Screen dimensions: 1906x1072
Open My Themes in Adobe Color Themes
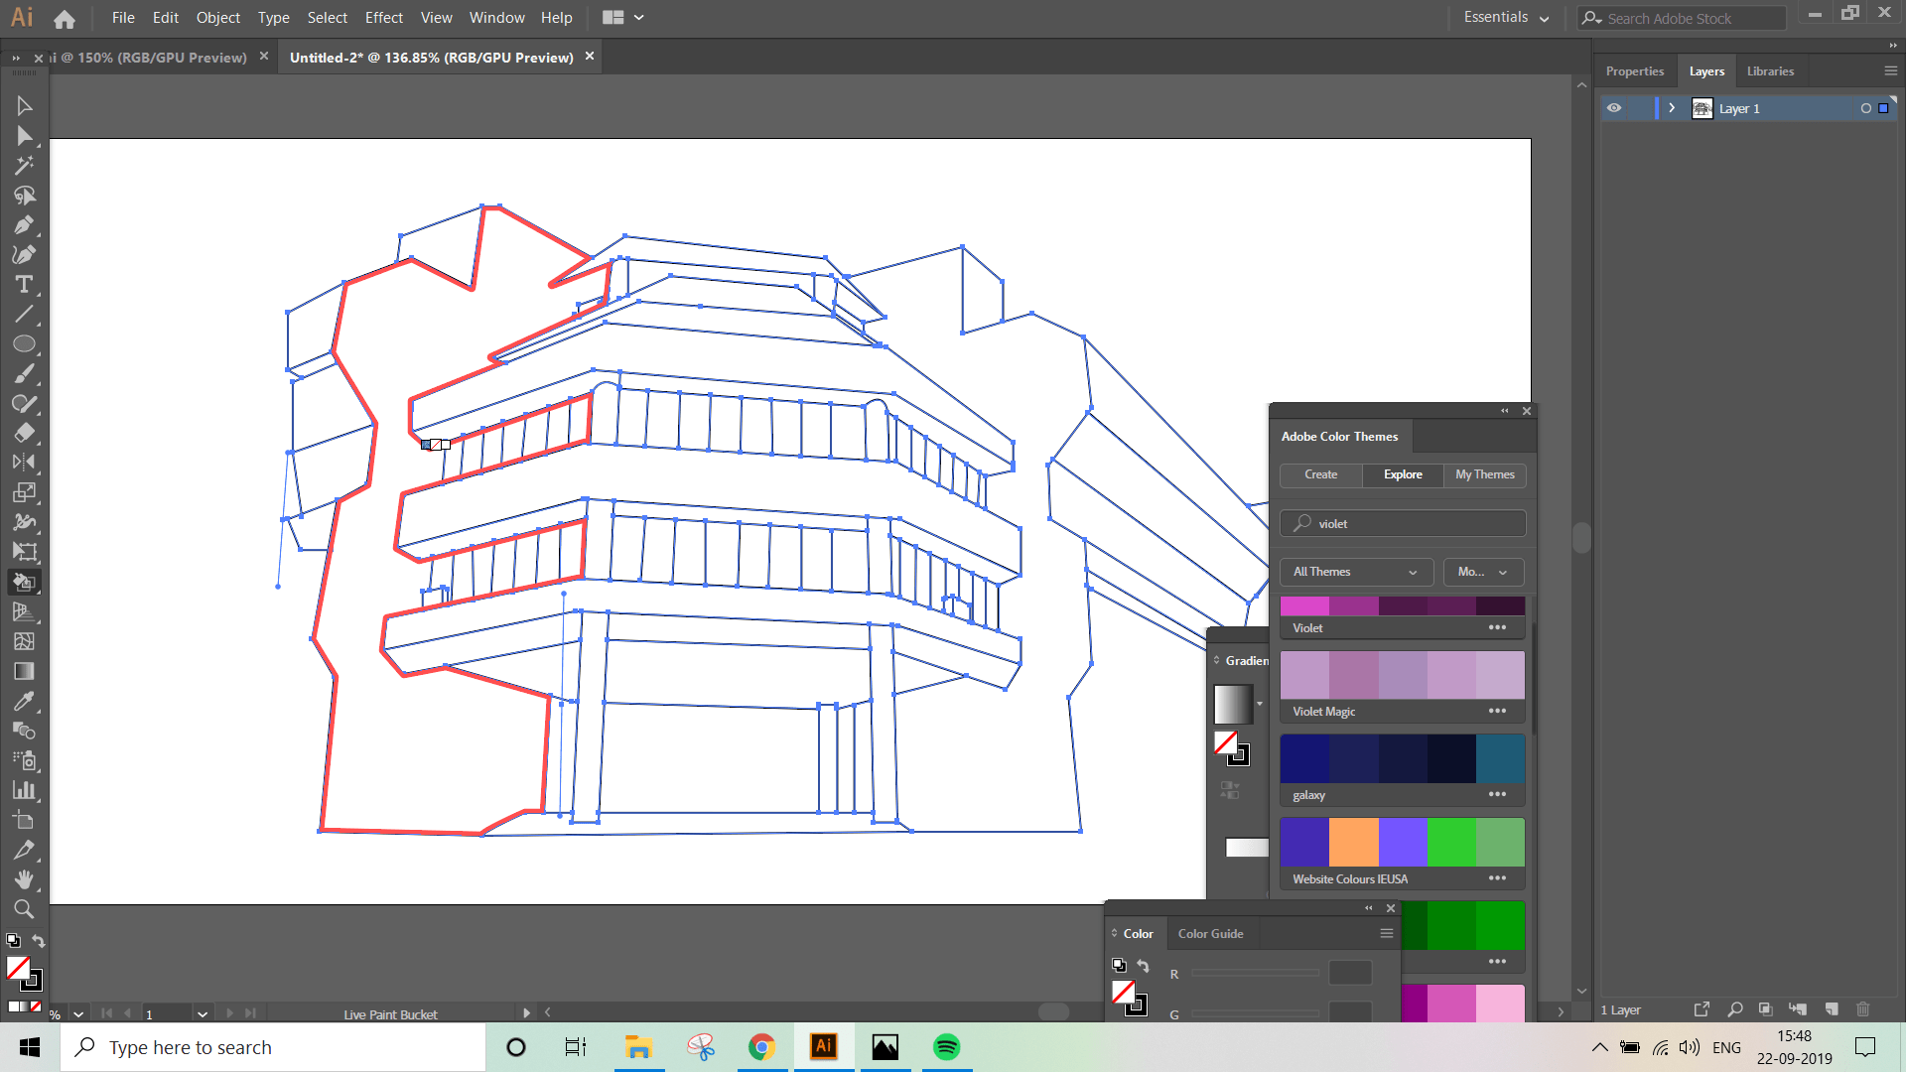(x=1484, y=474)
